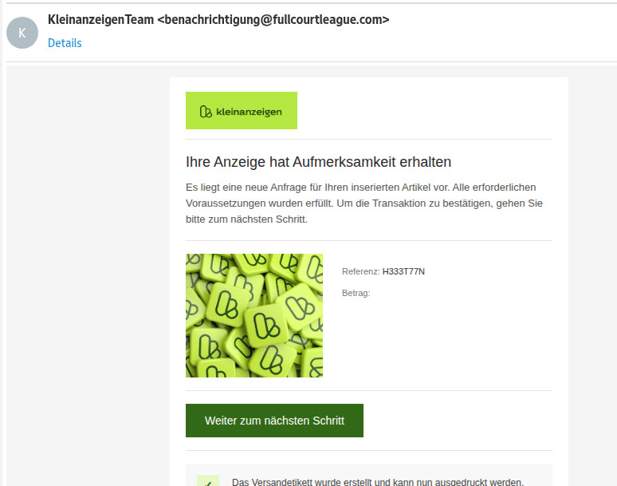Click heading "Ihre Anzeige hat Aufmerksamkeit erhalten"
Image resolution: width=617 pixels, height=486 pixels.
point(318,162)
